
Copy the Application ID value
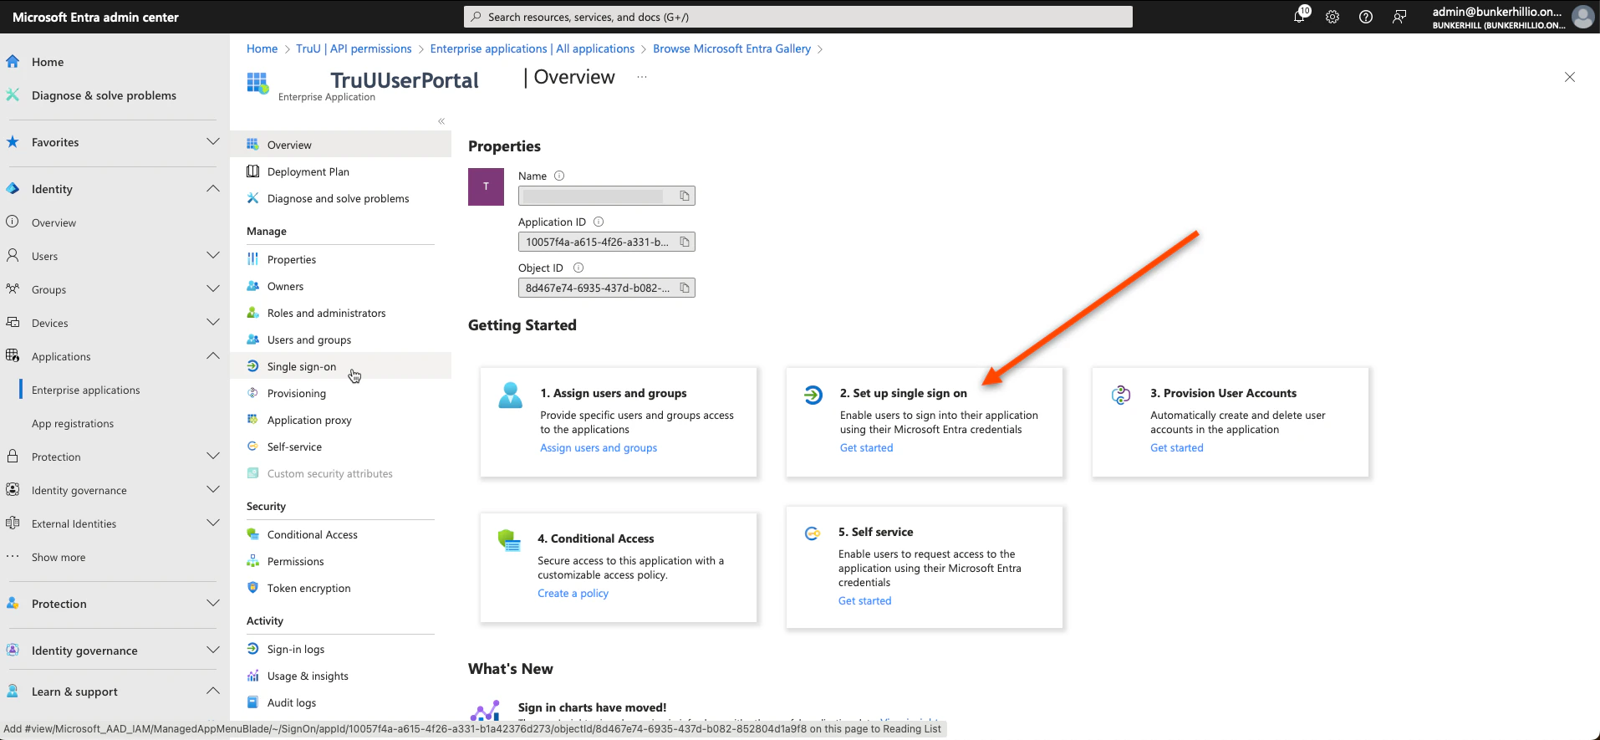pyautogui.click(x=685, y=242)
